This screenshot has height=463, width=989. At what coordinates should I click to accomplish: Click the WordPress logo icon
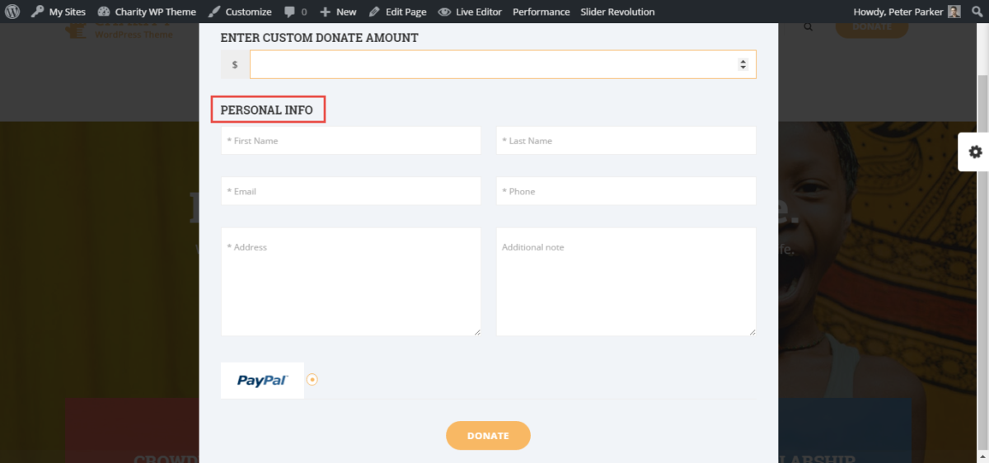click(12, 12)
